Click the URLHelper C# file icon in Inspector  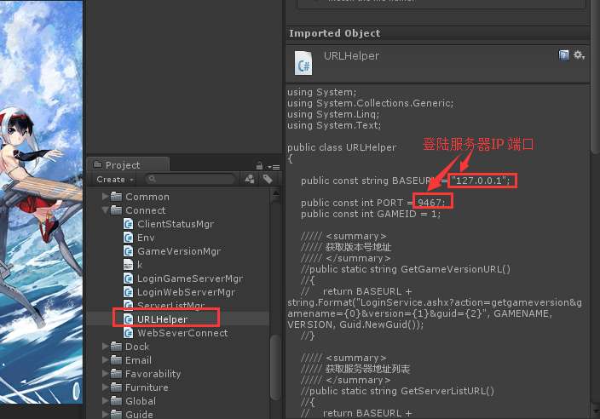pyautogui.click(x=303, y=64)
